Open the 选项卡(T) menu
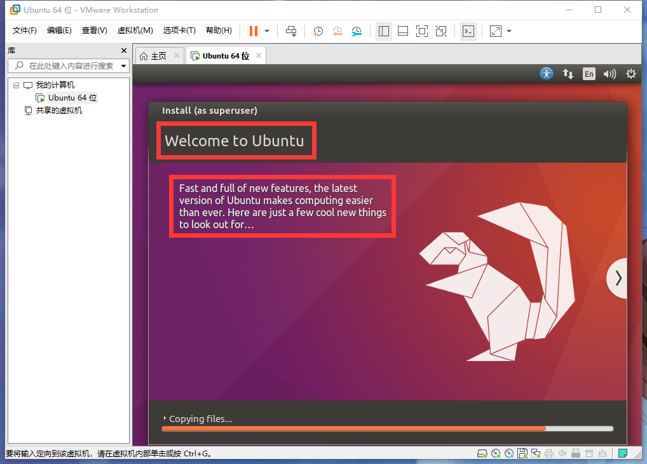Viewport: 647px width, 464px height. [179, 31]
